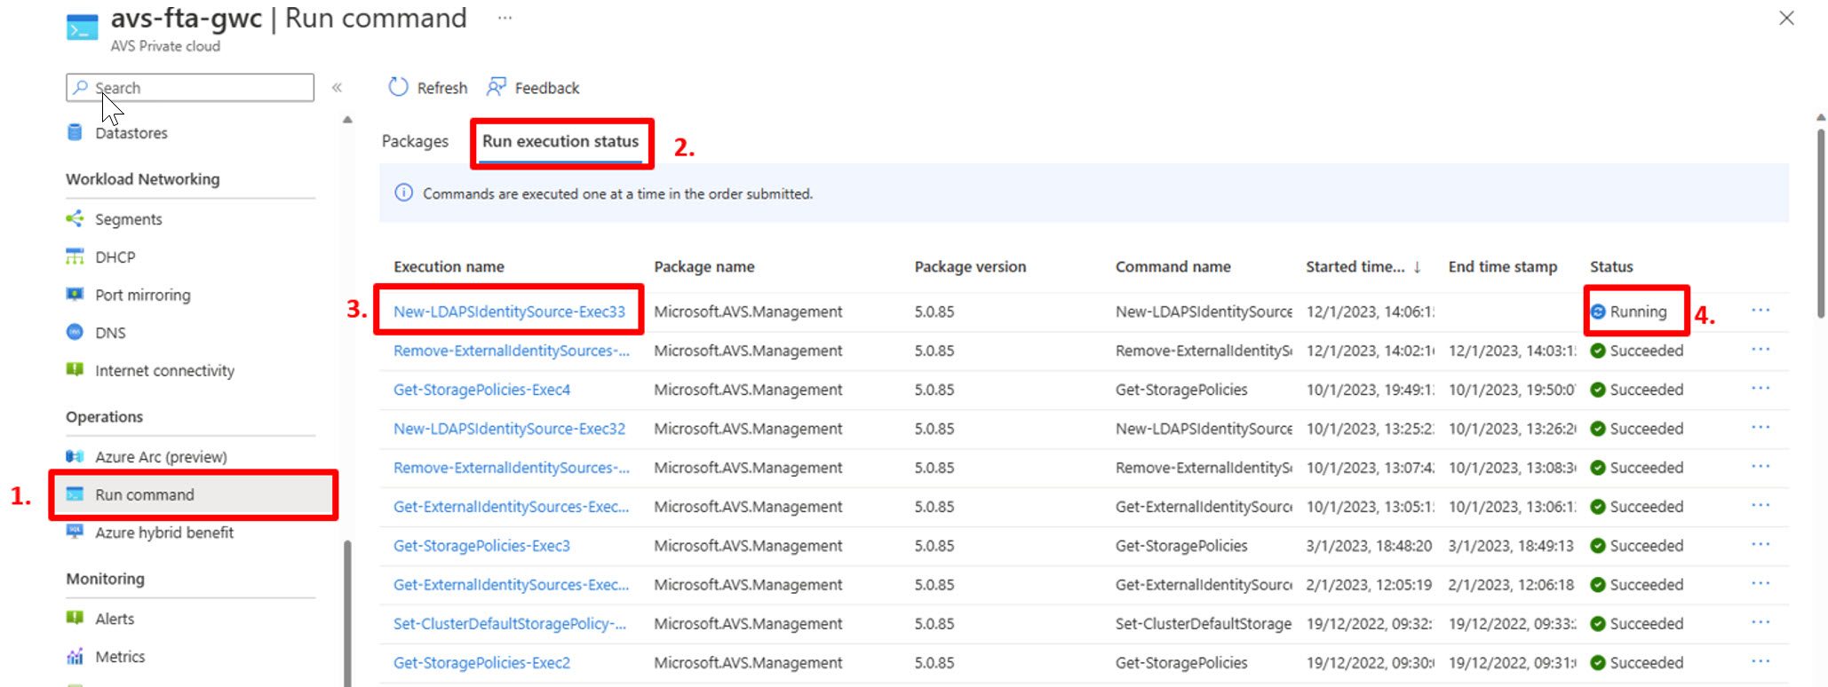Screen dimensions: 1828x687
Task: Click the Alerts icon in sidebar
Action: tap(75, 618)
